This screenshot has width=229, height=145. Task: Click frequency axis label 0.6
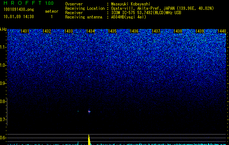tap(3, 138)
